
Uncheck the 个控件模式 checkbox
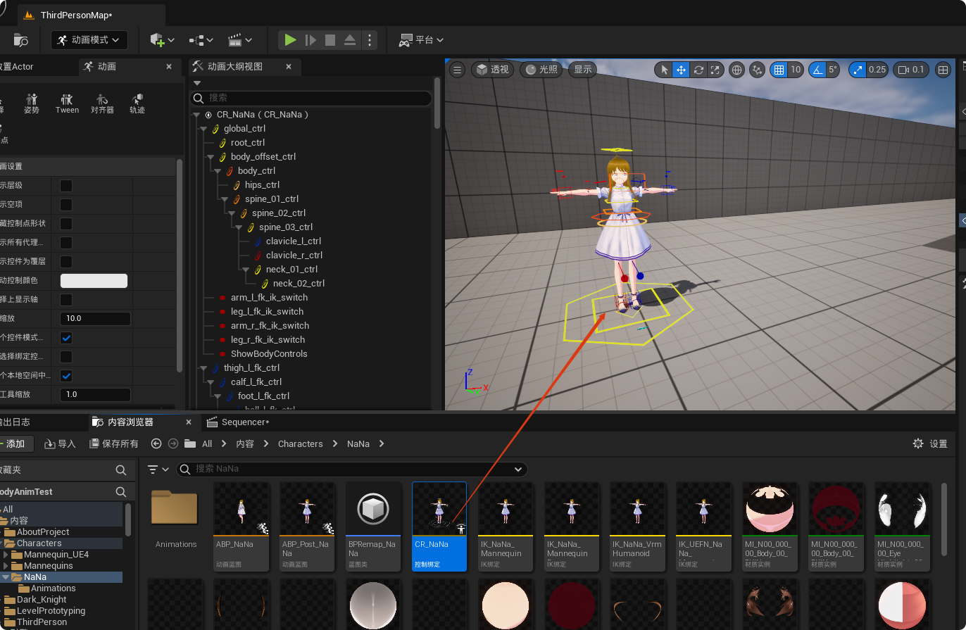(x=66, y=338)
